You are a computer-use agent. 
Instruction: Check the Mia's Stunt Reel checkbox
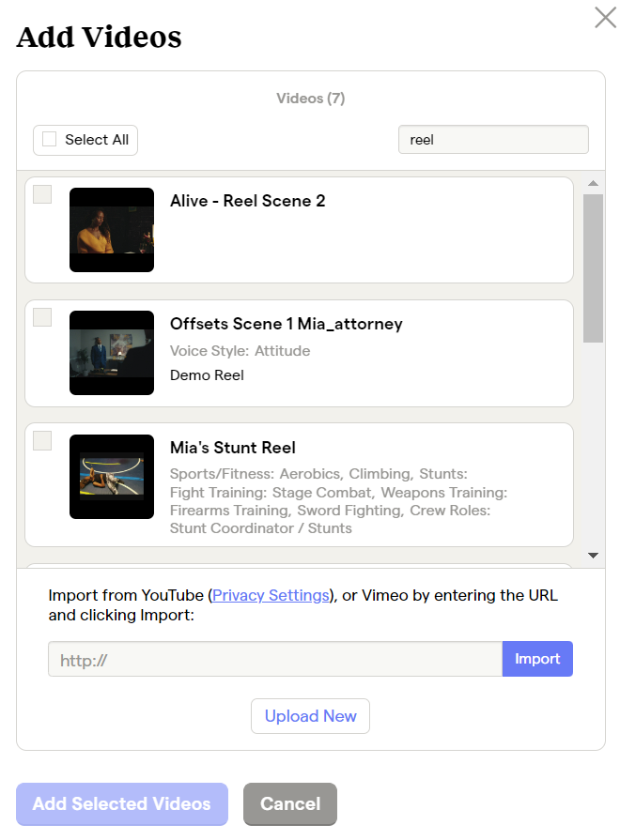(42, 441)
